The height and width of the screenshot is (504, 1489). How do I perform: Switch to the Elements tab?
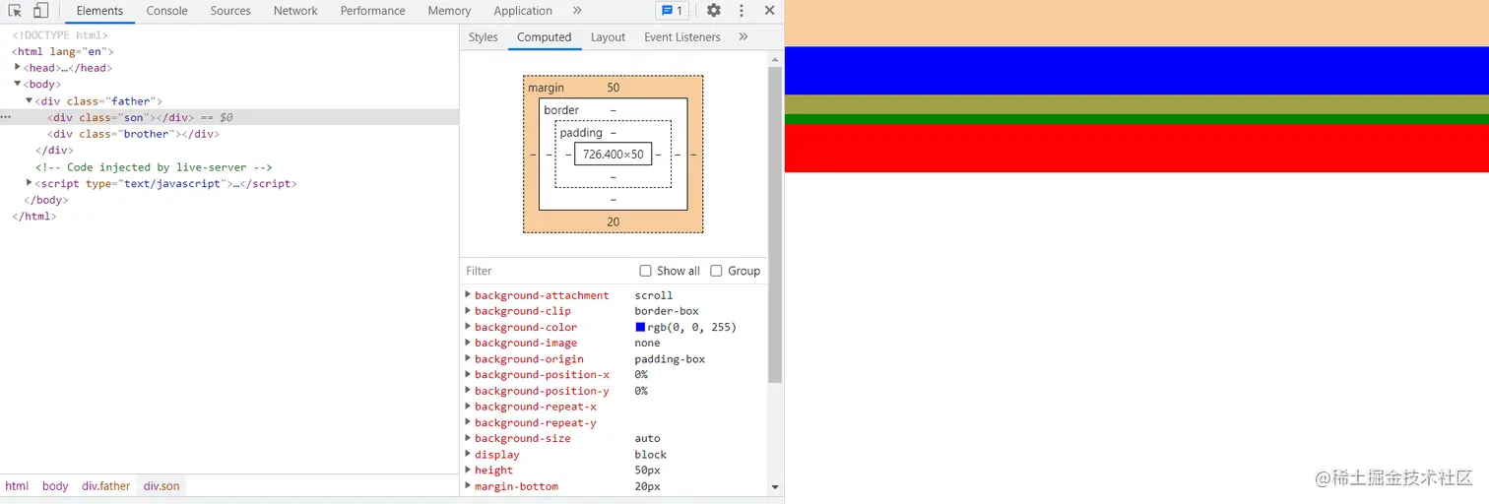pyautogui.click(x=99, y=11)
